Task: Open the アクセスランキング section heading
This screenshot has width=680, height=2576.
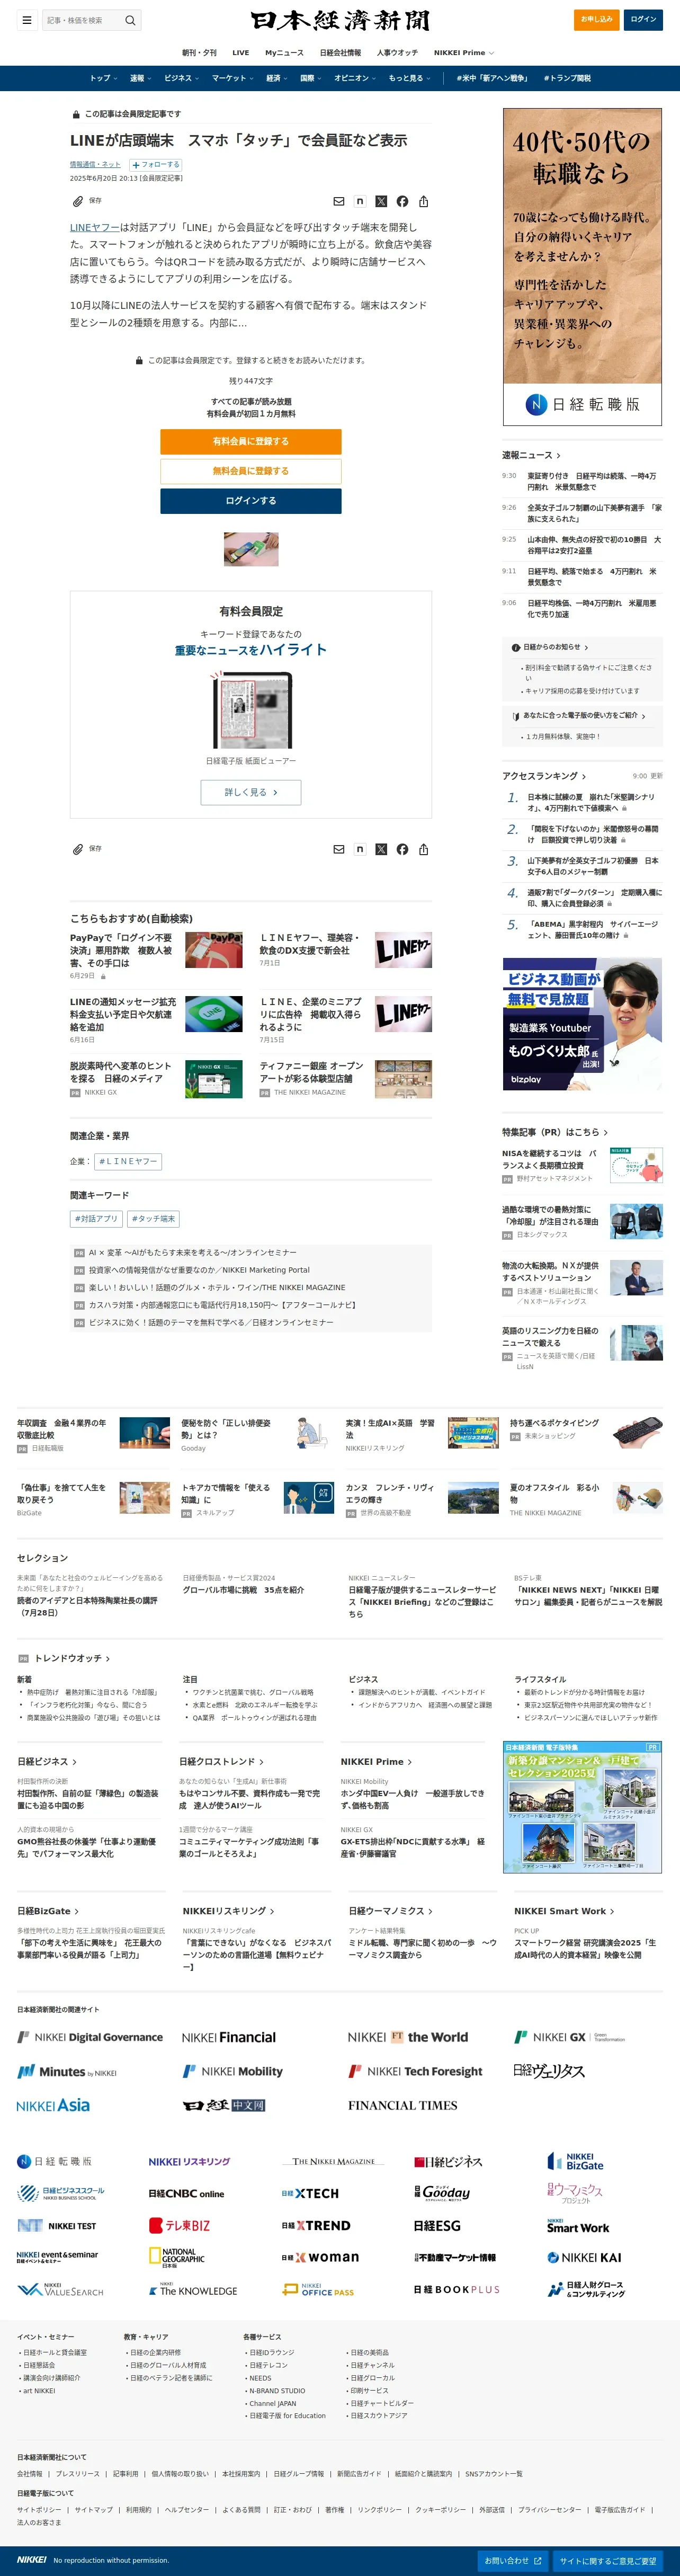Action: 544,776
